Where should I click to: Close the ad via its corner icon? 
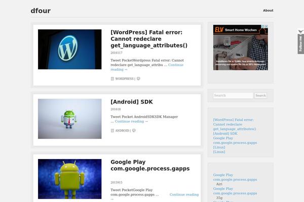(267, 26)
